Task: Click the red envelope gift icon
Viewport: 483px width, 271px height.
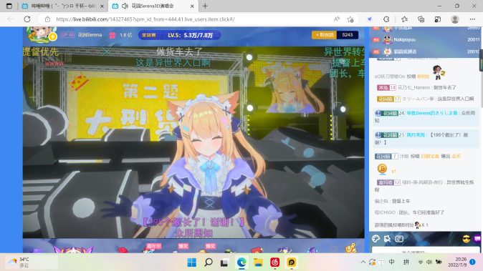Action: [257, 250]
